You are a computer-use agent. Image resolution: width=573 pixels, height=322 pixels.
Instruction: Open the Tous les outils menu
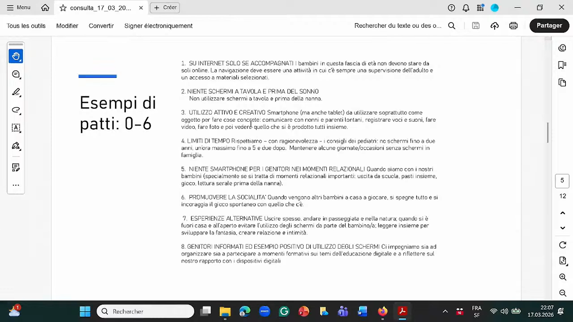click(x=26, y=26)
